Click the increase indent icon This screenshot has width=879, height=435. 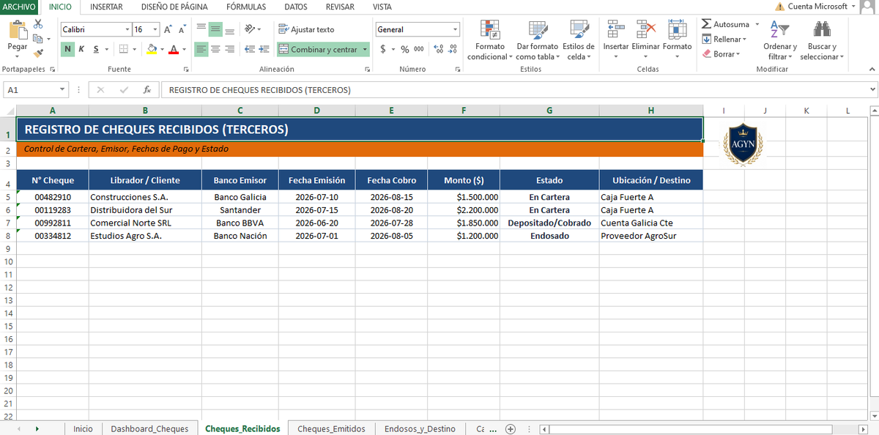coord(264,49)
